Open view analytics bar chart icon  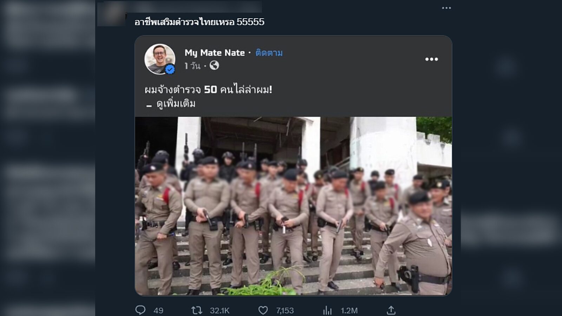[327, 310]
